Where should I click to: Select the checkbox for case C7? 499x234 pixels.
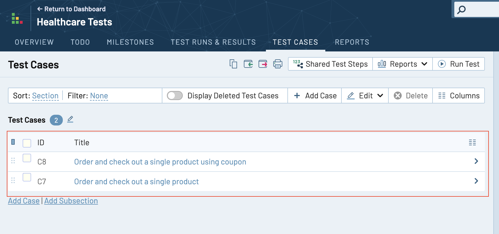[27, 177]
